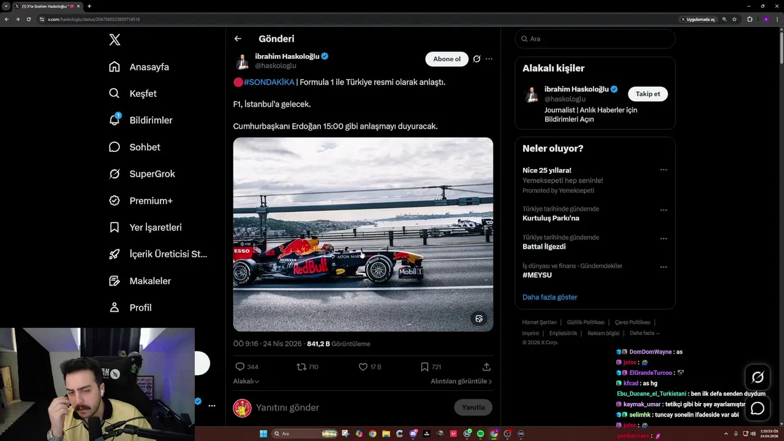
Task: Open Profil page
Action: [x=130, y=307]
